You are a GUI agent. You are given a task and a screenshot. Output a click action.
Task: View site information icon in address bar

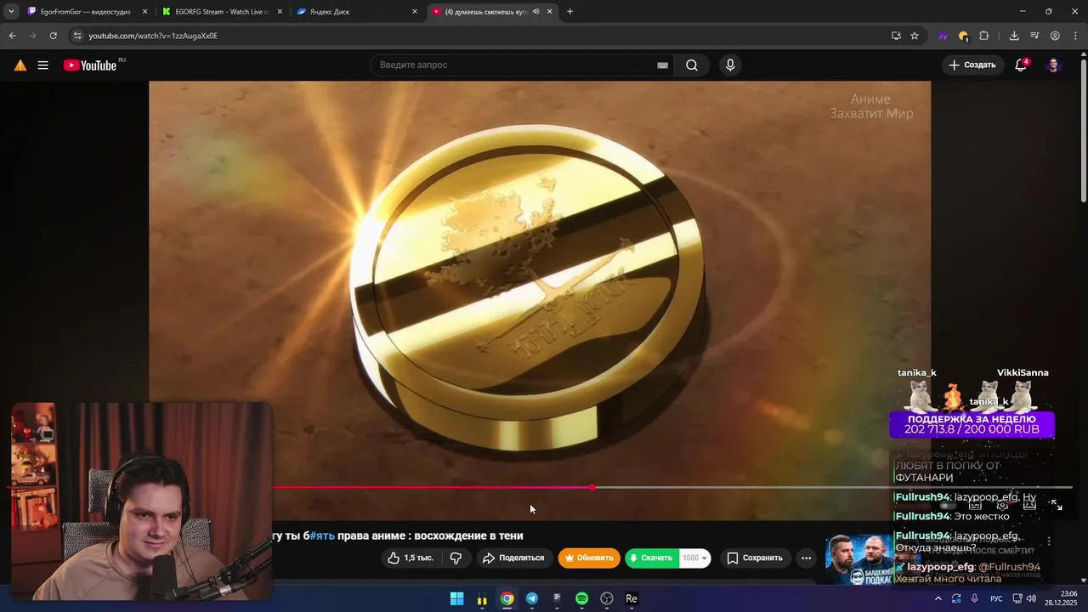(77, 36)
